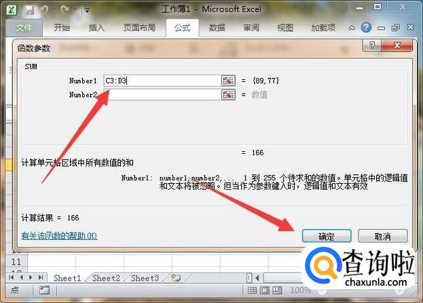Screen dimensions: 423x303
Task: Click the insert new worksheet tab icon
Action: pos(176,278)
